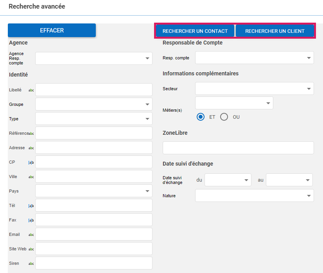Expand the Groupe dropdown

(x=94, y=104)
